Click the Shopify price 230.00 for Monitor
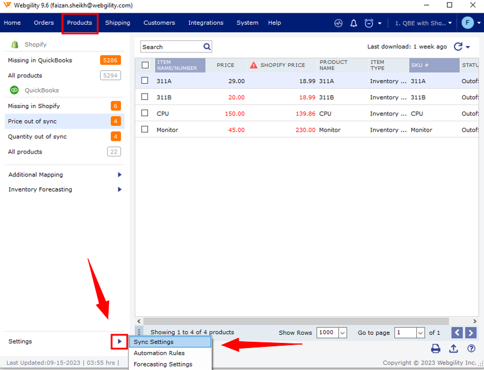 click(305, 130)
